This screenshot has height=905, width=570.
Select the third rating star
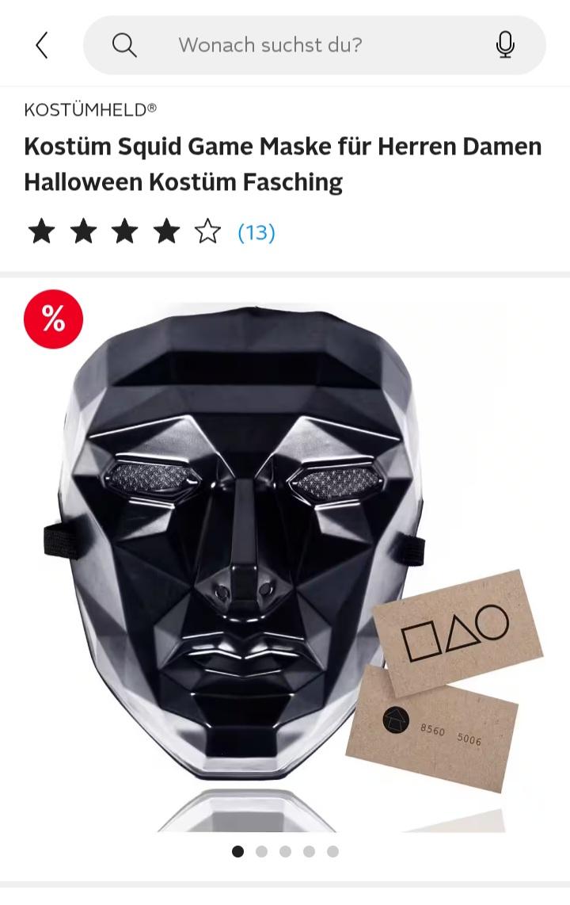click(125, 232)
